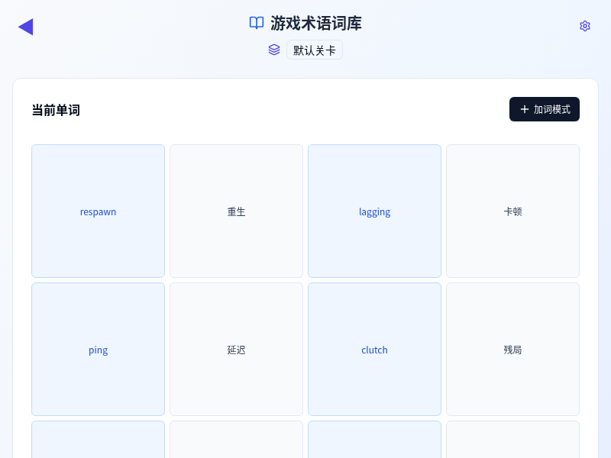
Task: Click the partial card below clutch
Action: click(374, 440)
